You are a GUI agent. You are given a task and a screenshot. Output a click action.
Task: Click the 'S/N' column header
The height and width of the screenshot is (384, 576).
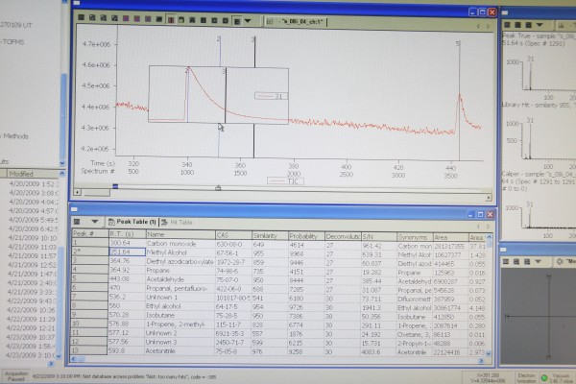tap(379, 237)
